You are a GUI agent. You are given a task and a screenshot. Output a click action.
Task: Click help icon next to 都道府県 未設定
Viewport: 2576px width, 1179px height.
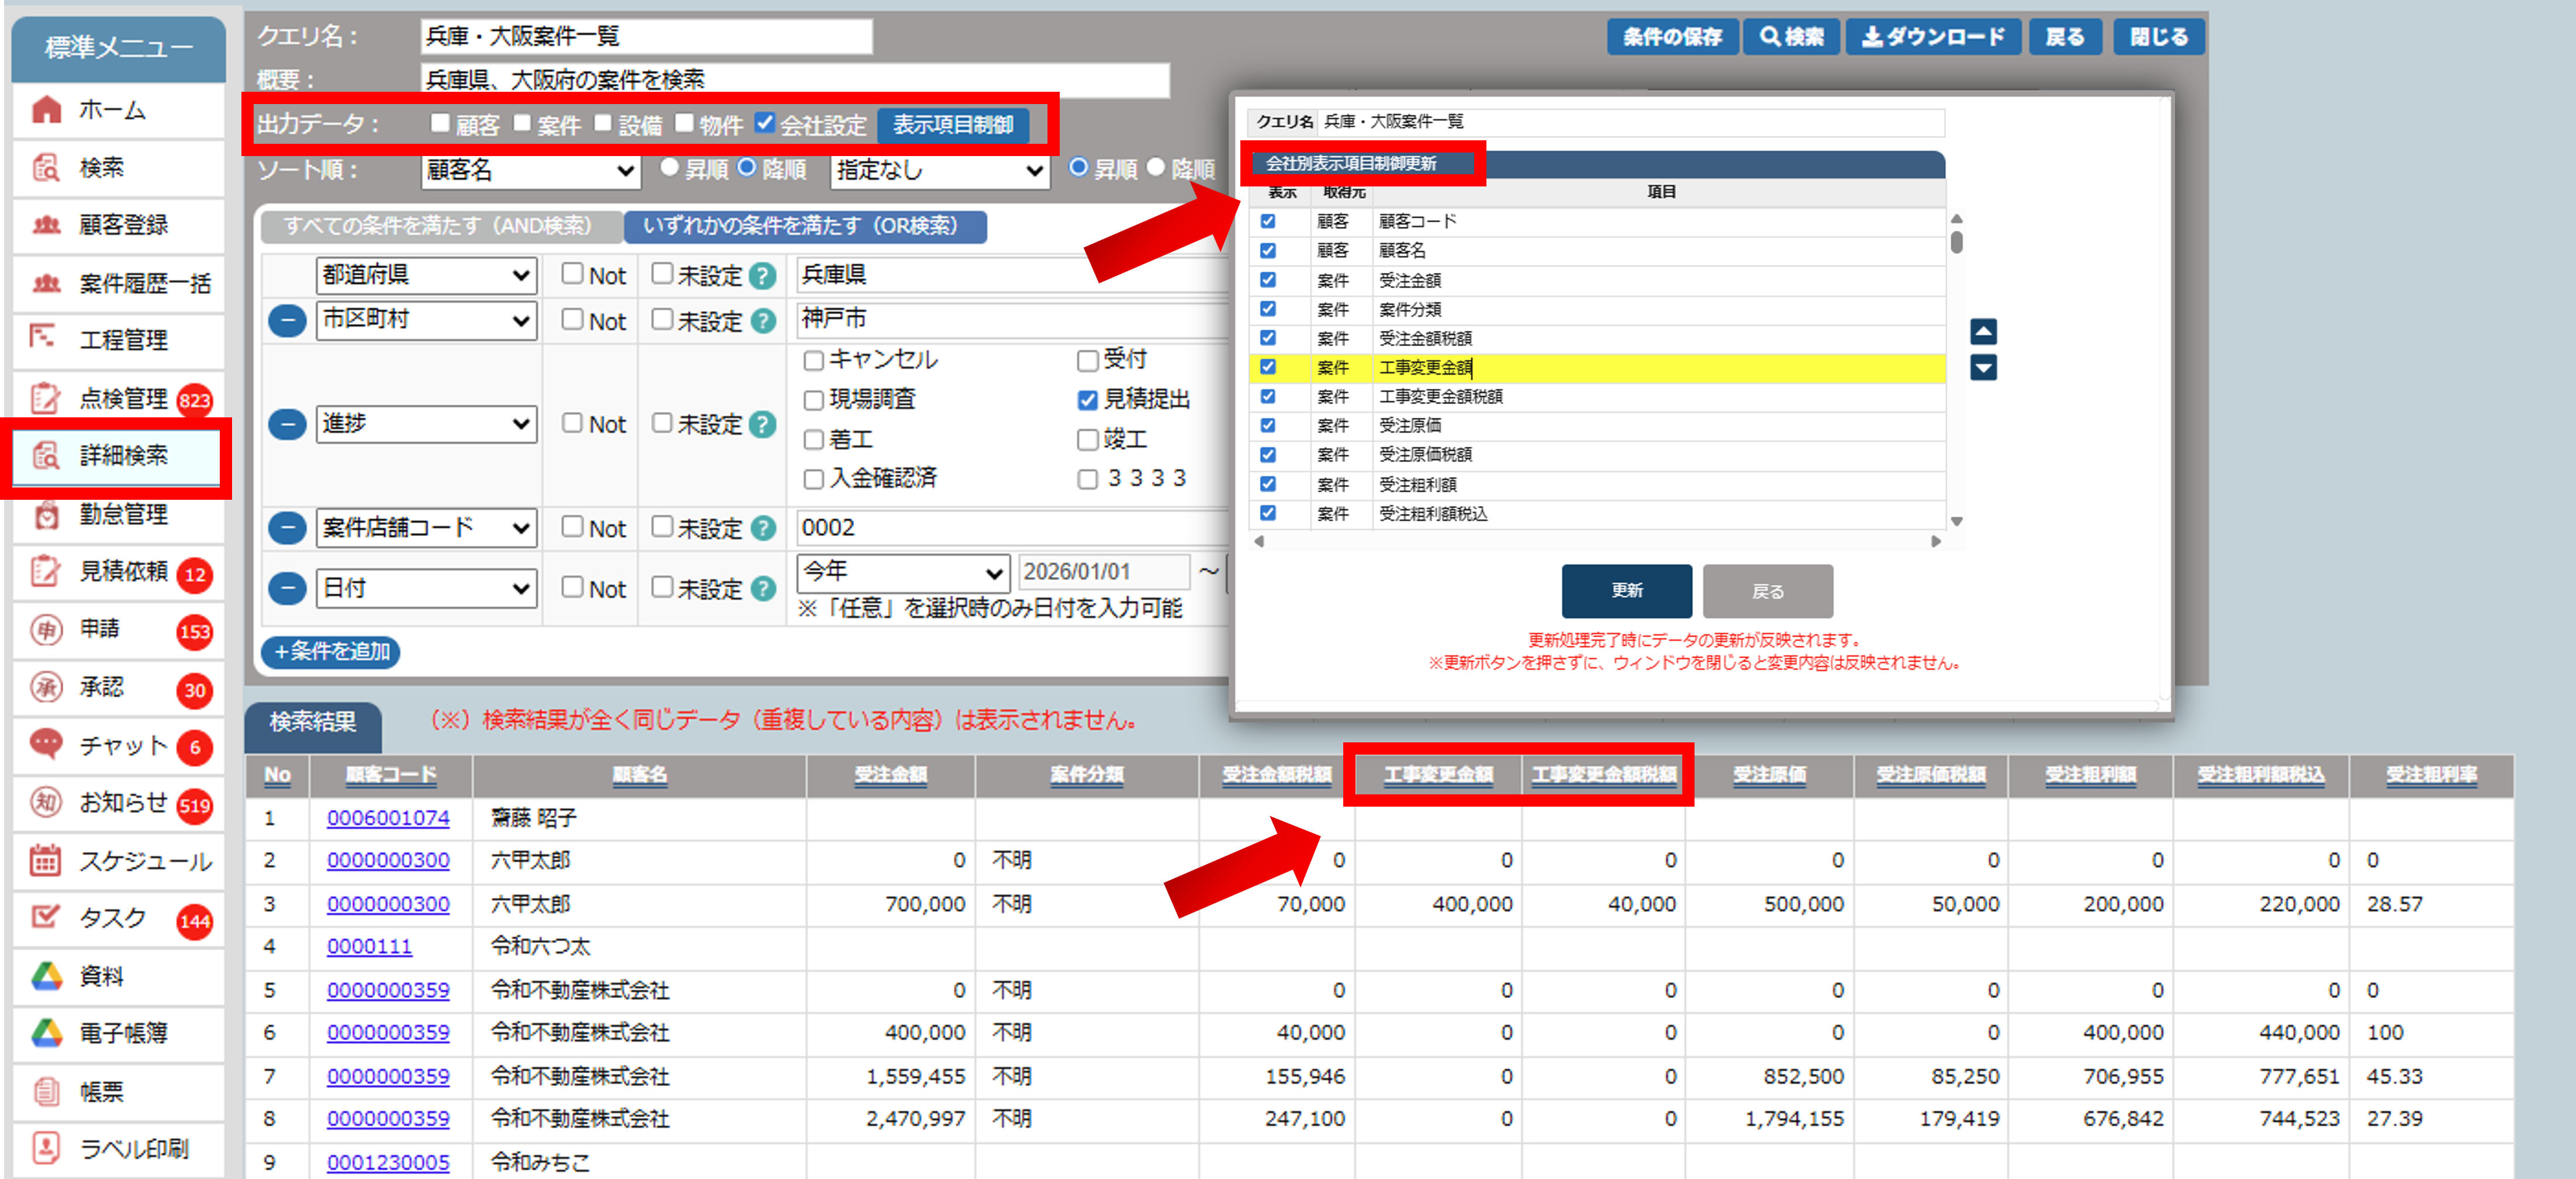(762, 276)
